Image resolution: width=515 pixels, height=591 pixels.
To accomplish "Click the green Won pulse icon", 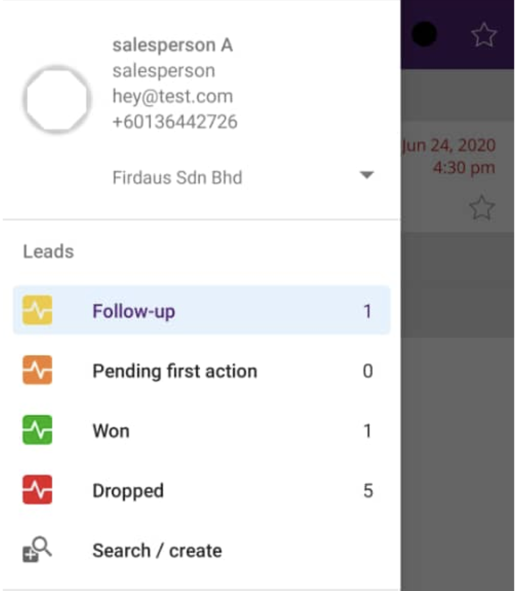I will (37, 430).
